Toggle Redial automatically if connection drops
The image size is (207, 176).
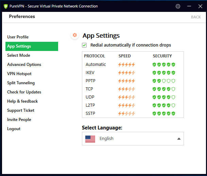[84, 45]
